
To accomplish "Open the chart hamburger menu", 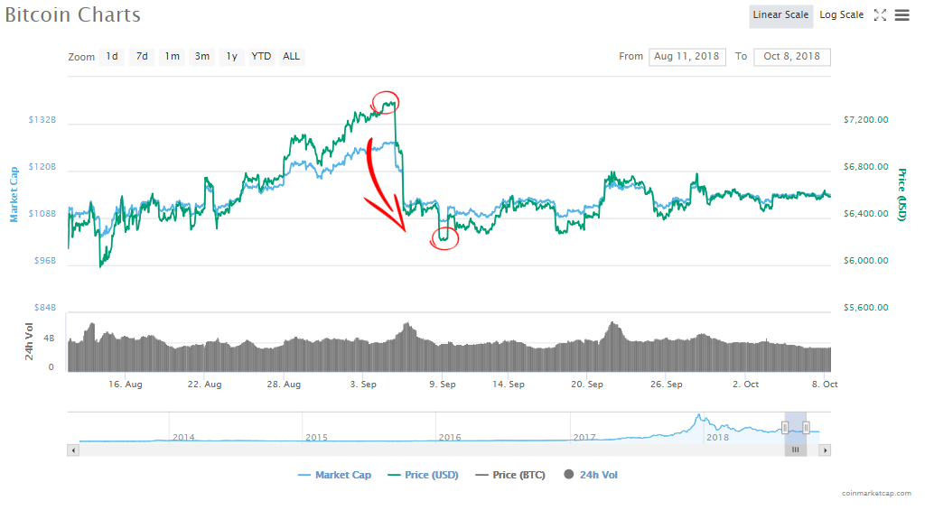I will (901, 15).
